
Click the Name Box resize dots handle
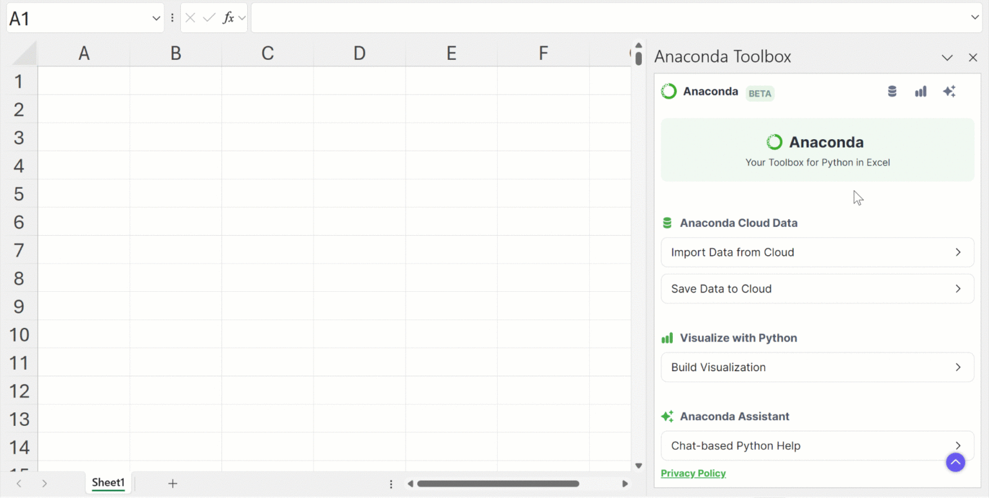(172, 18)
